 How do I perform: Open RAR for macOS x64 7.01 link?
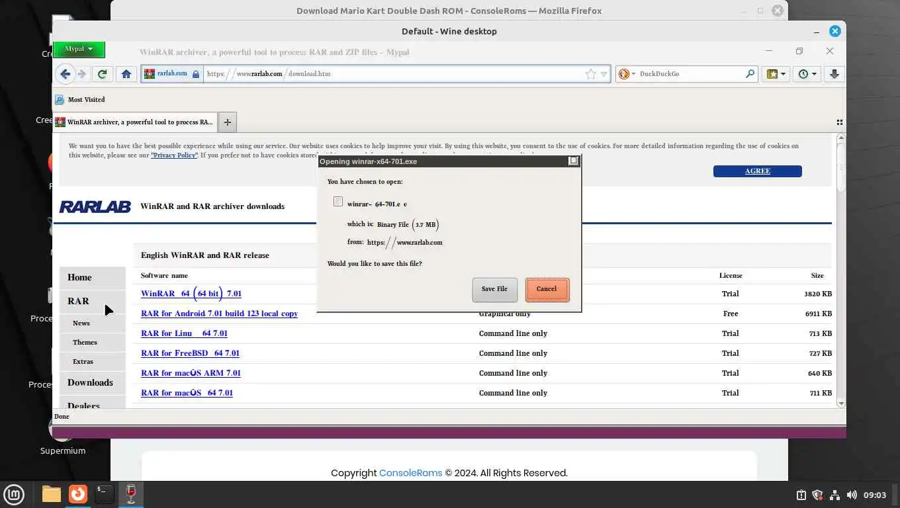187,393
